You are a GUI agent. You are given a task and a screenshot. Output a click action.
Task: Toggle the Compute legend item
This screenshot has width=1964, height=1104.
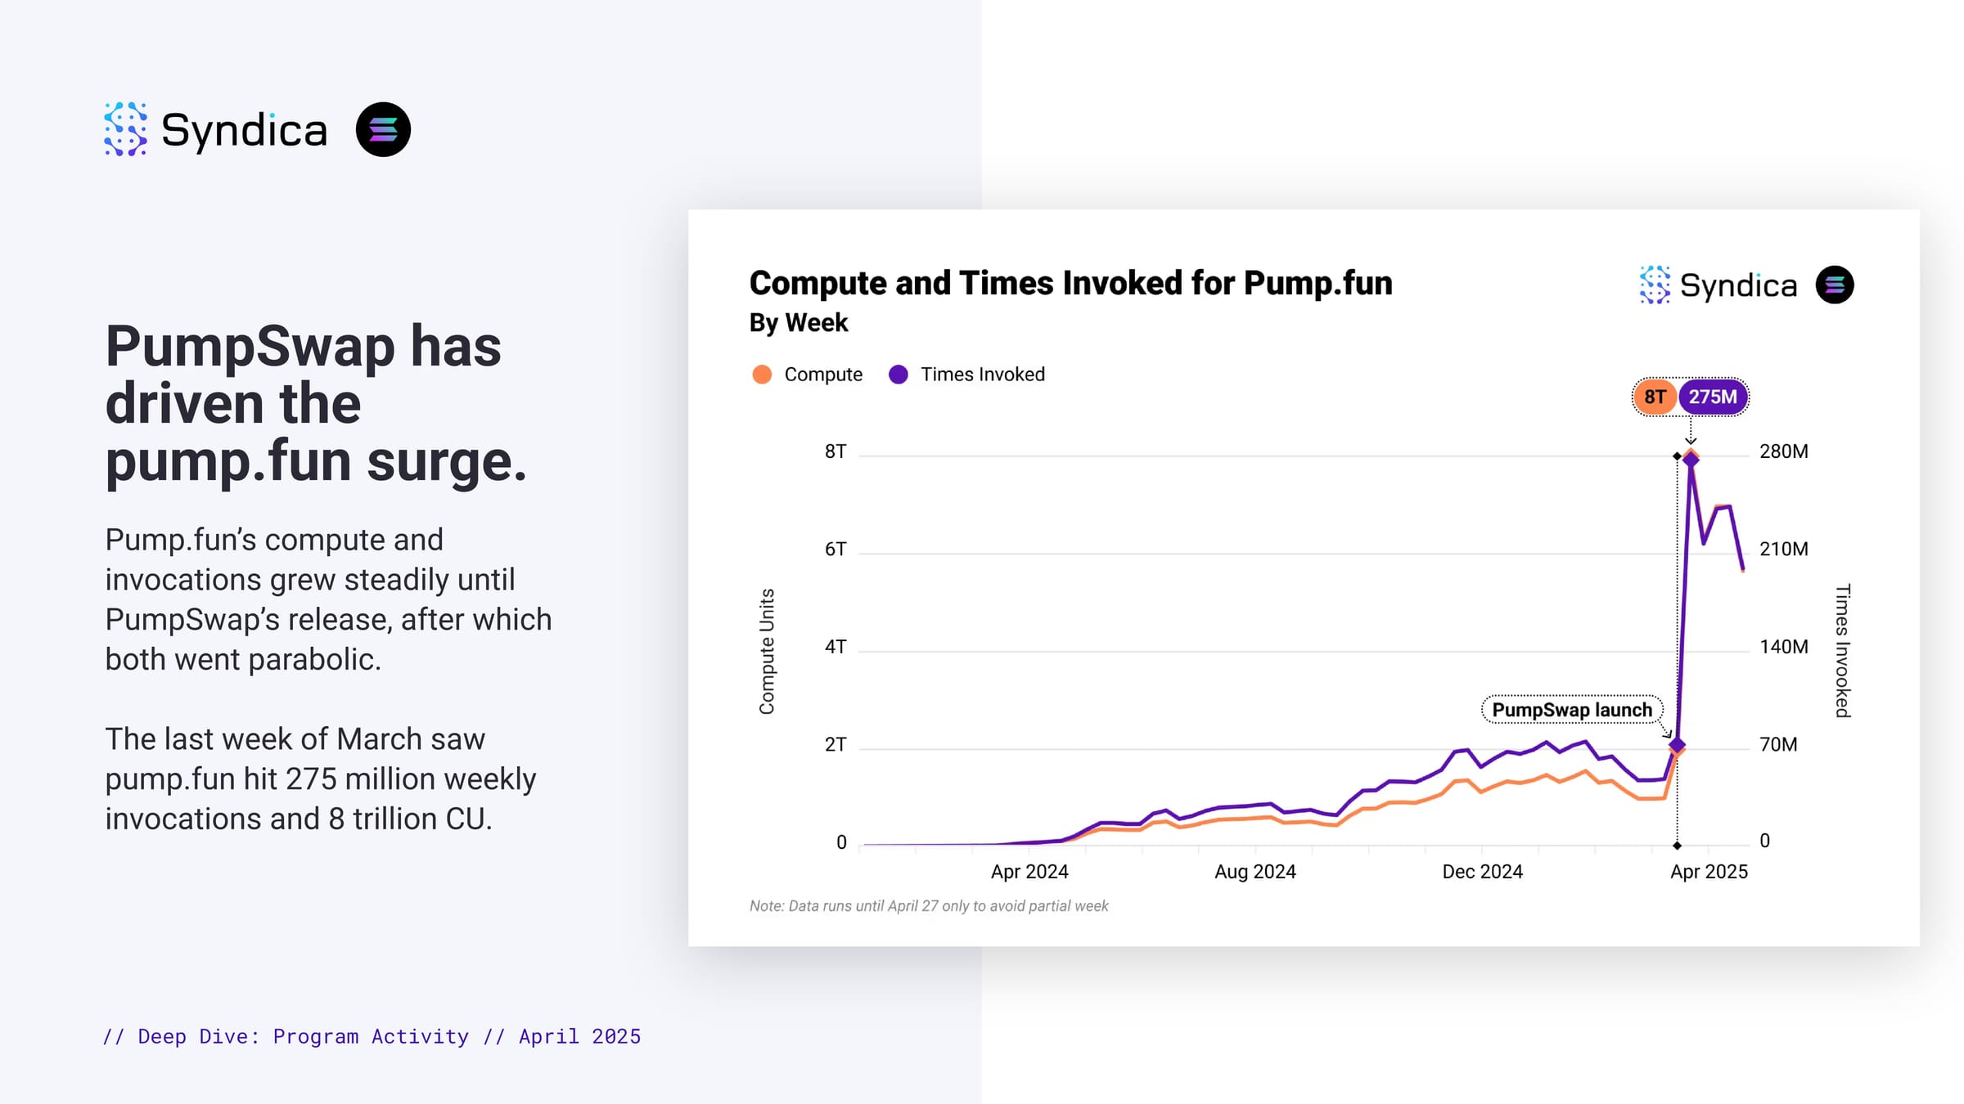[807, 375]
